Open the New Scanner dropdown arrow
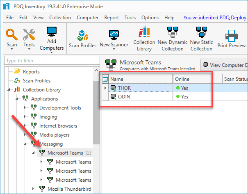This screenshot has width=248, height=194. [x=114, y=49]
